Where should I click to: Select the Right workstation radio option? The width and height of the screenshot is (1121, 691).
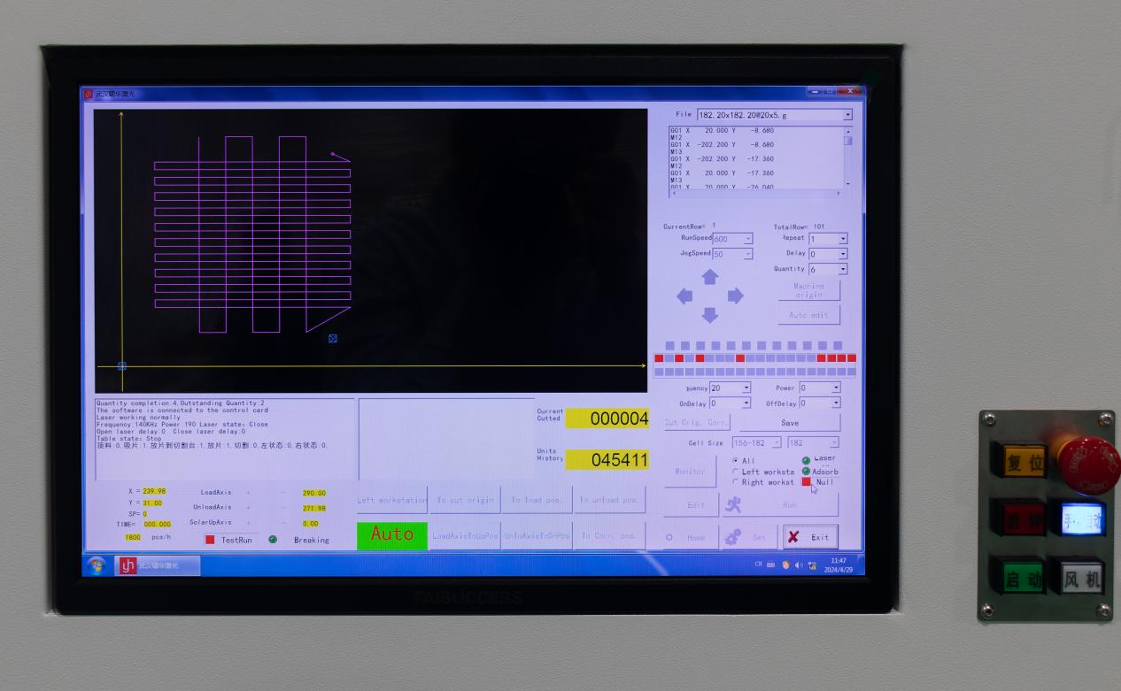[735, 482]
